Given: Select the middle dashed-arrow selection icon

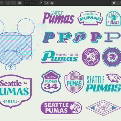Looking at the screenshot, I should pos(46,3).
